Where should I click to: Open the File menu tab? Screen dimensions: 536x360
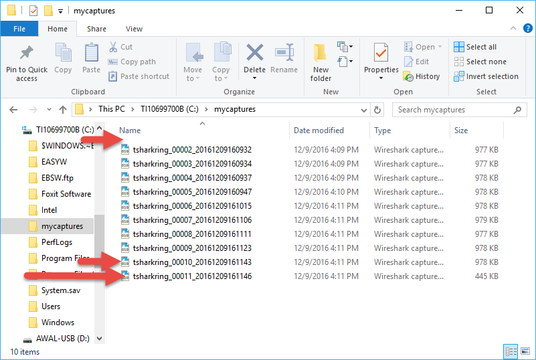tap(19, 29)
